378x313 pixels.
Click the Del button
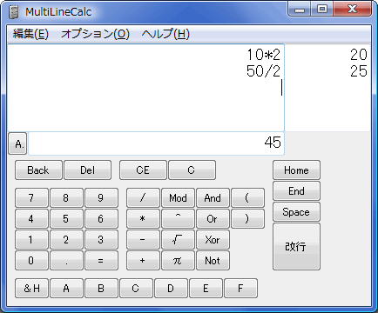click(87, 170)
